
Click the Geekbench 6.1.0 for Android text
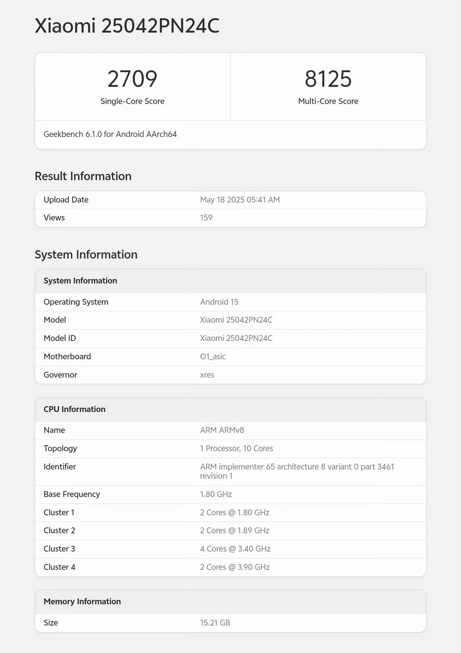pyautogui.click(x=110, y=134)
